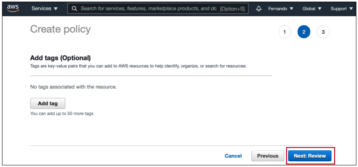The image size is (358, 167).
Task: Click the Create policy heading
Action: [x=60, y=29]
